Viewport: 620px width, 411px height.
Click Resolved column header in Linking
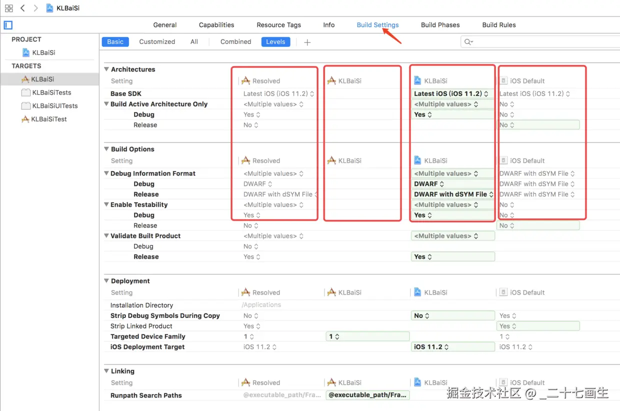(x=260, y=382)
